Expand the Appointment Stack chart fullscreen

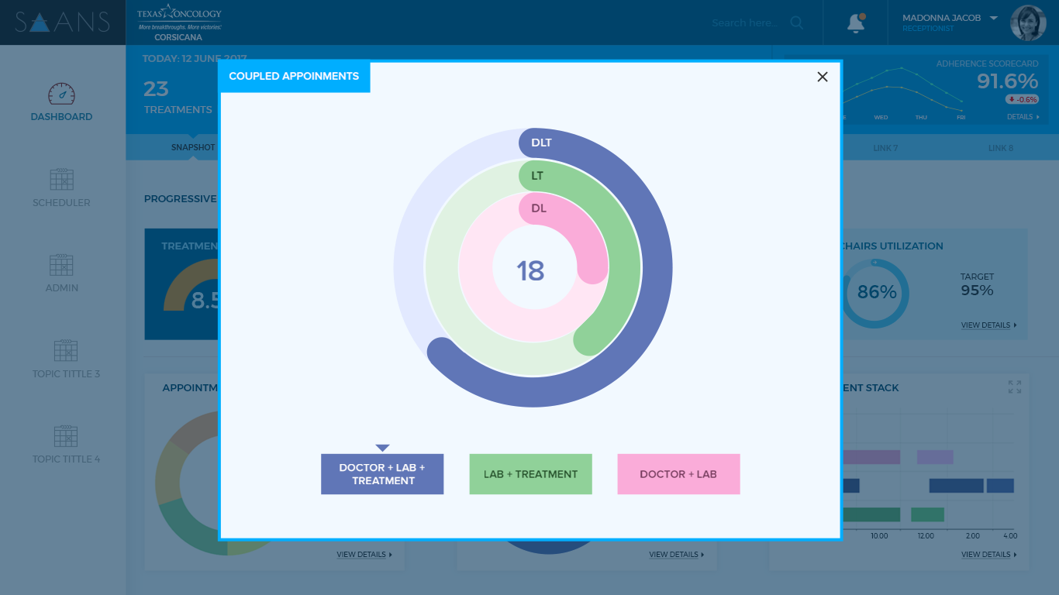point(1014,387)
